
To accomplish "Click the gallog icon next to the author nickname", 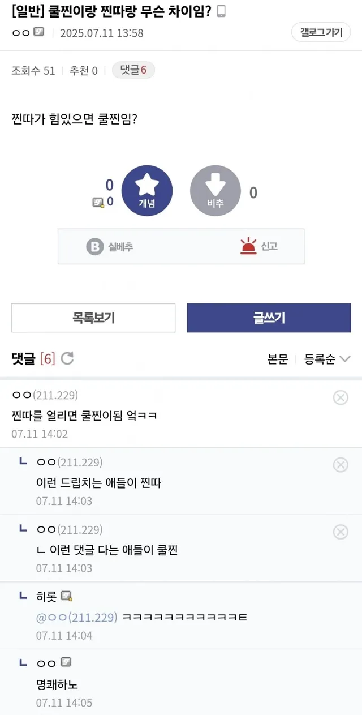I will tap(39, 32).
